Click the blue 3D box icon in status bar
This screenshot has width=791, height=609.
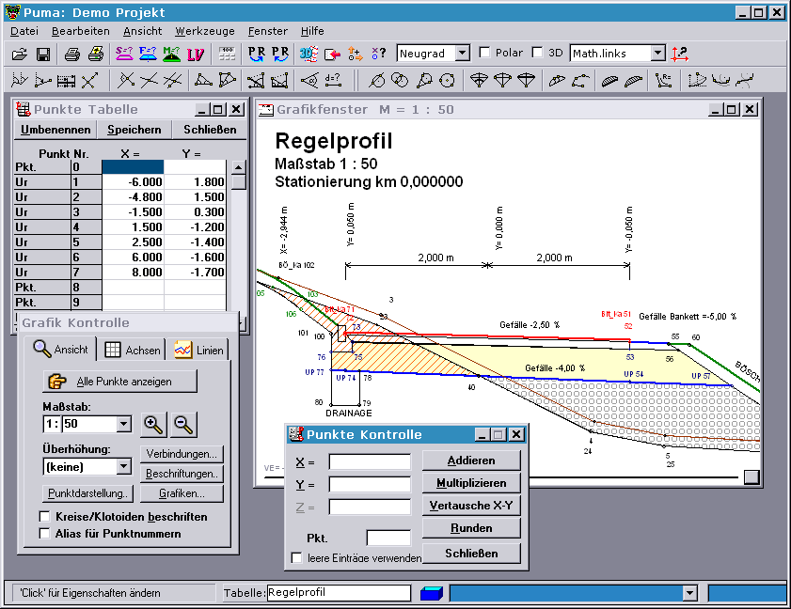432,593
